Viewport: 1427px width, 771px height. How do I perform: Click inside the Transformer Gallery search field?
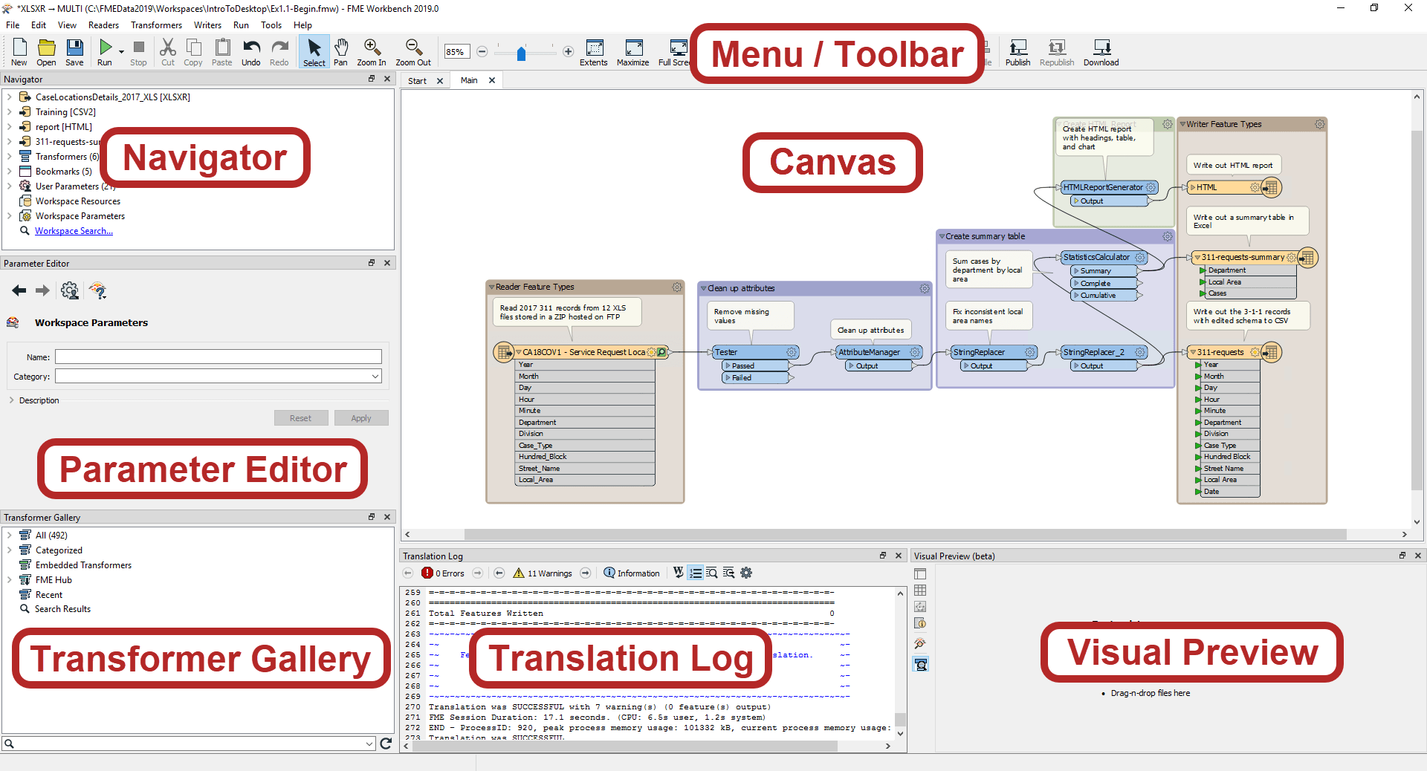tap(186, 744)
